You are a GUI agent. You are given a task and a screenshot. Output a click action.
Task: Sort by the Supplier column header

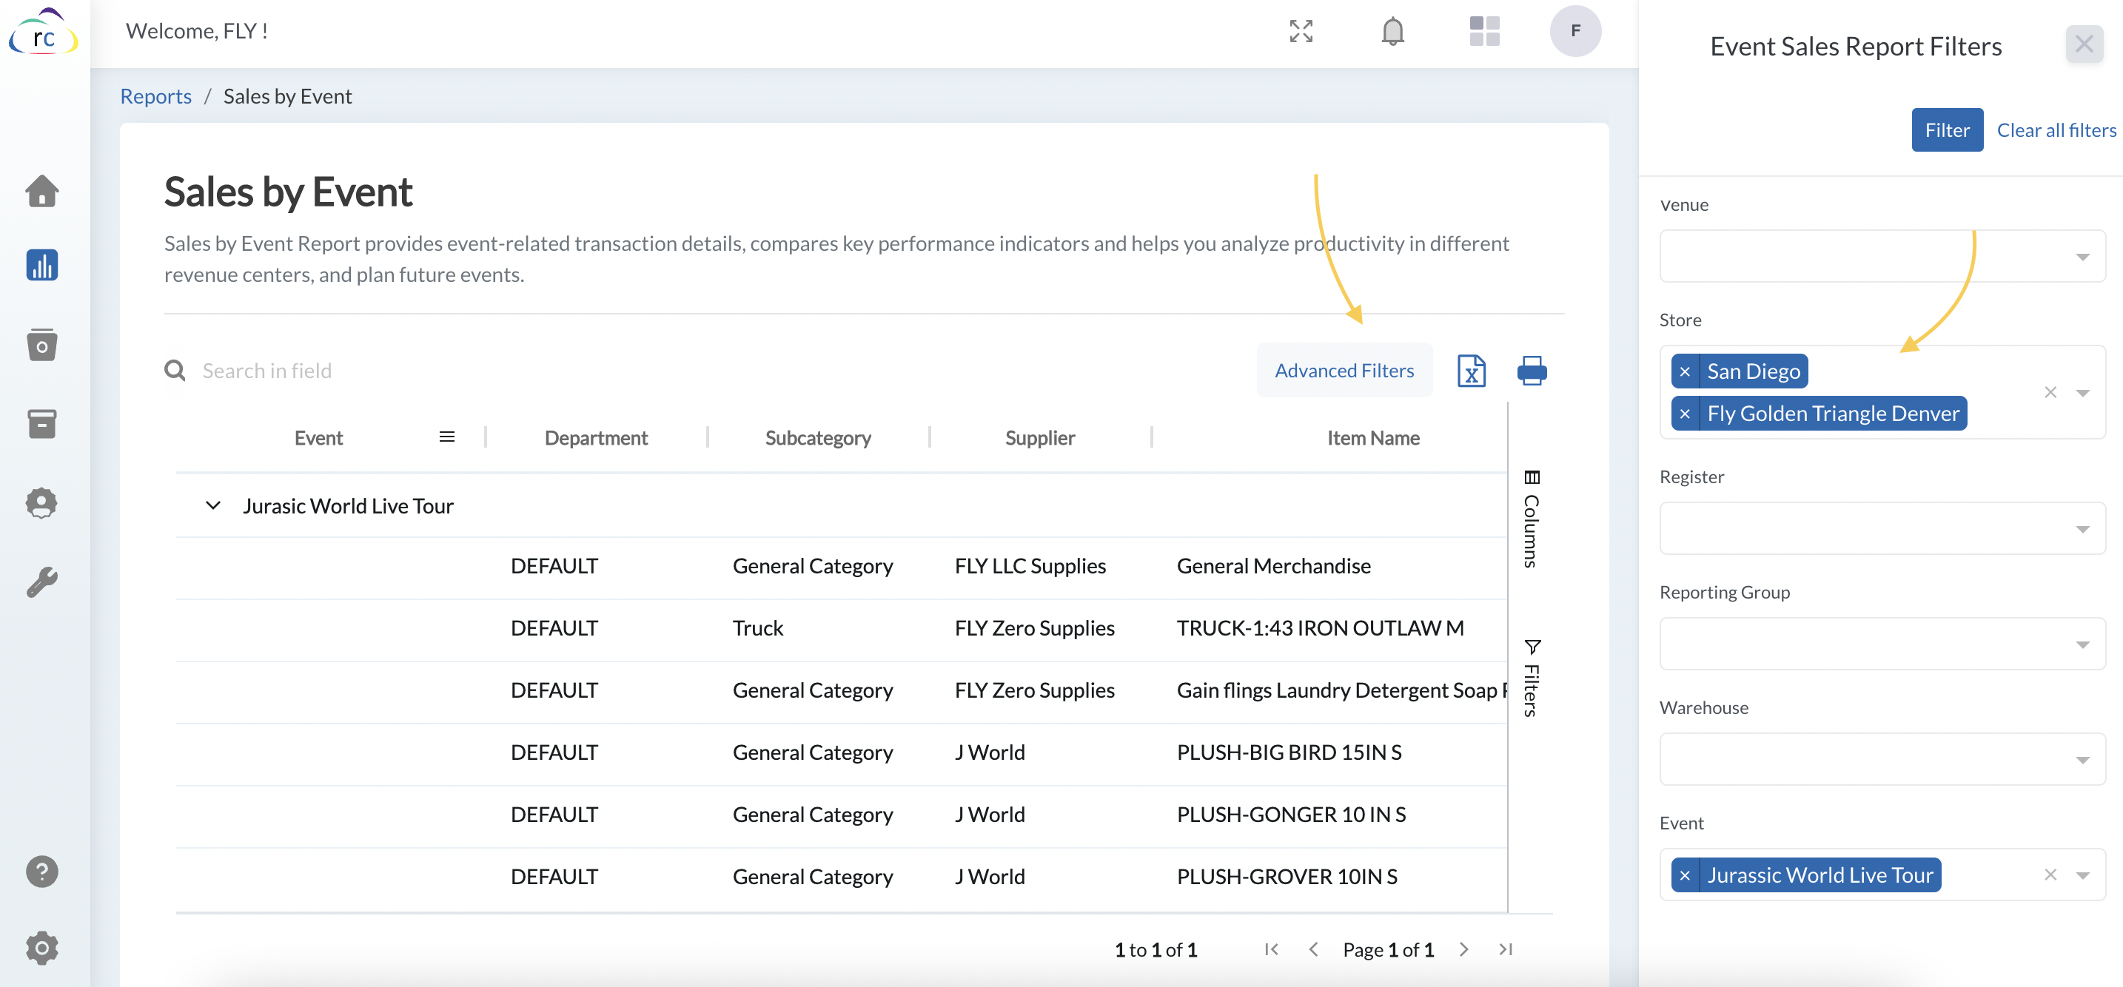point(1040,437)
